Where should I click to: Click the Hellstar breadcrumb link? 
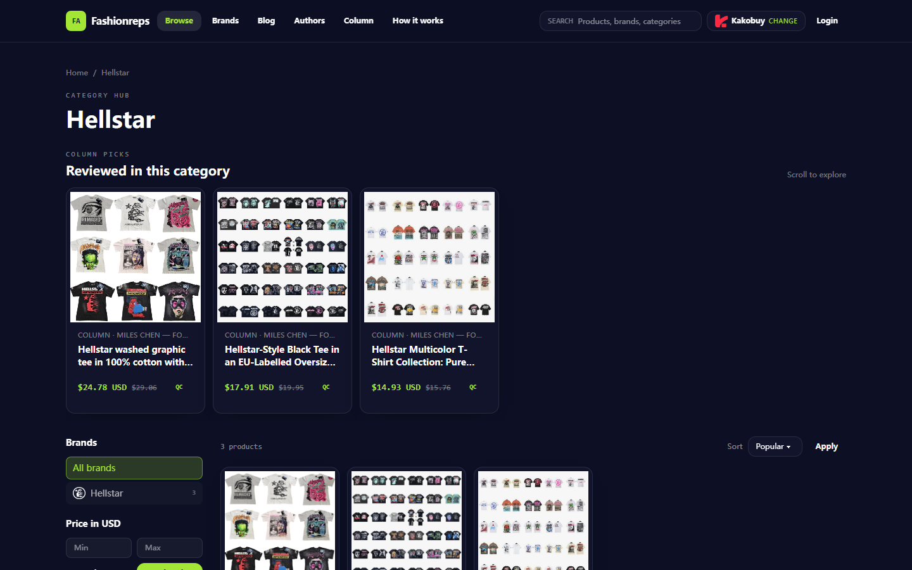pos(115,73)
